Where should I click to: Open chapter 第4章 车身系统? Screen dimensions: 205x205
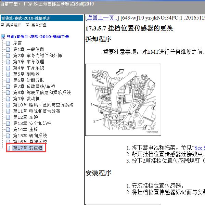coord(28,68)
